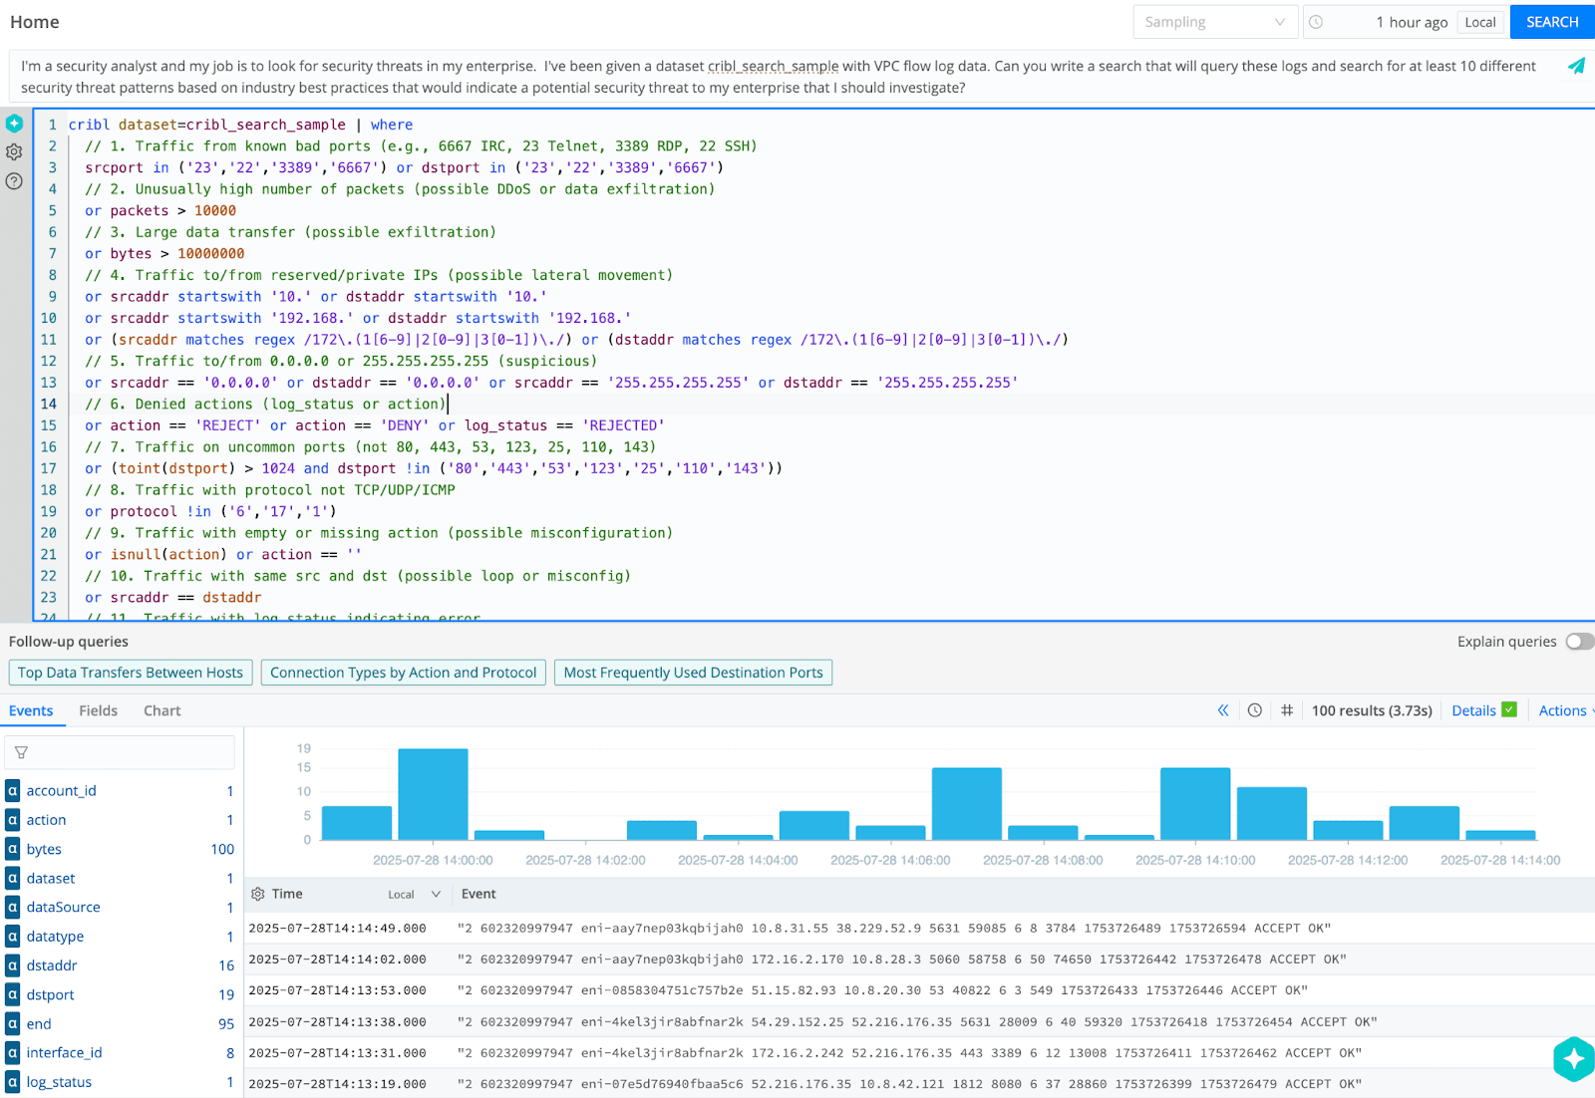Expand the Actions dropdown menu
The width and height of the screenshot is (1595, 1098).
tap(1564, 710)
